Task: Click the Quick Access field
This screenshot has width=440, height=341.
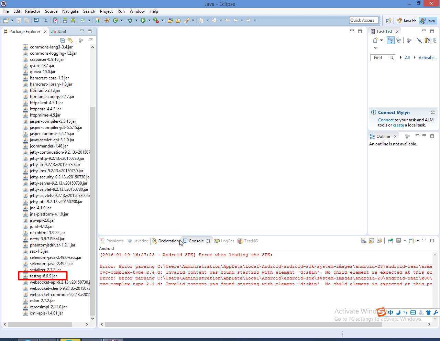Action: tap(364, 20)
